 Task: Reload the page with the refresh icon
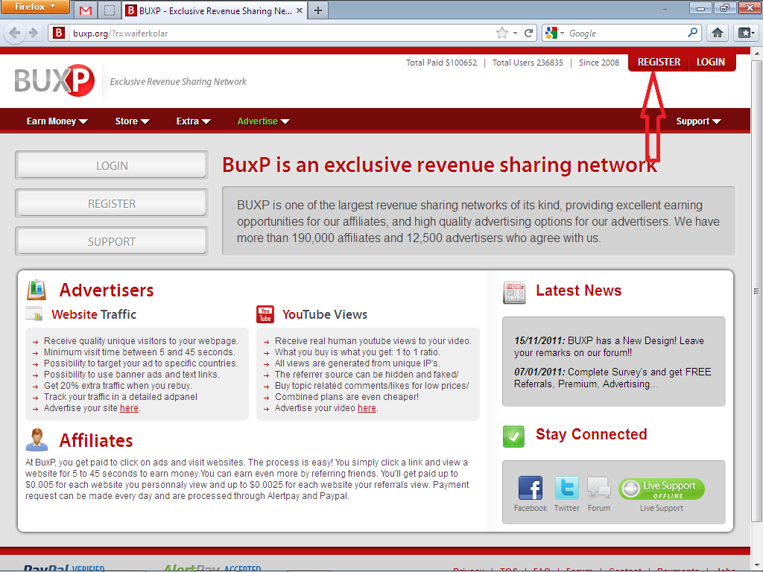(x=528, y=33)
